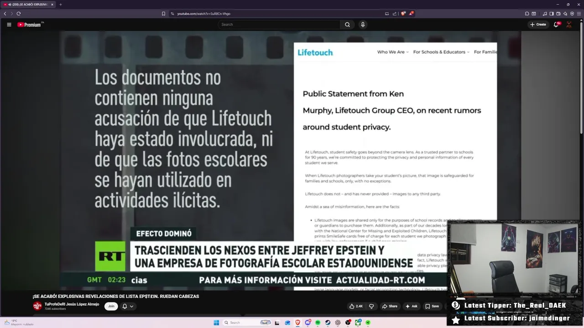Open OBS Studio from the taskbar
This screenshot has width=584, height=328.
pos(348,323)
